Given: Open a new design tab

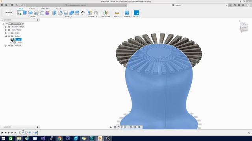Looking at the screenshot, I should [x=230, y=5].
